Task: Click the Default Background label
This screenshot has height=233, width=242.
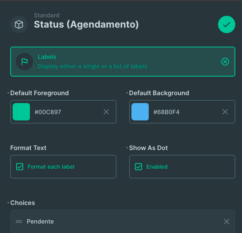Action: click(159, 93)
